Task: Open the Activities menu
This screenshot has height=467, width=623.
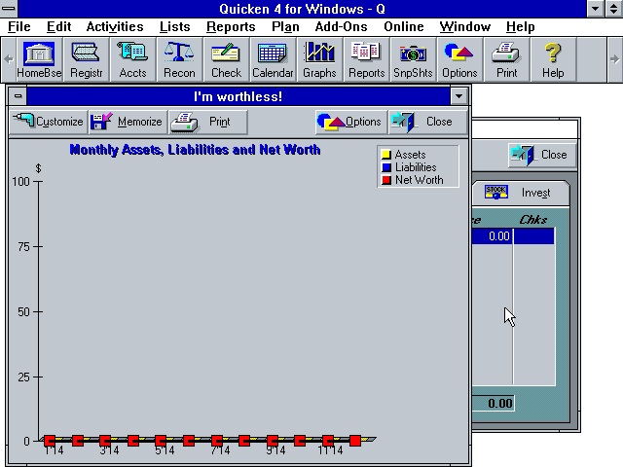Action: point(115,26)
